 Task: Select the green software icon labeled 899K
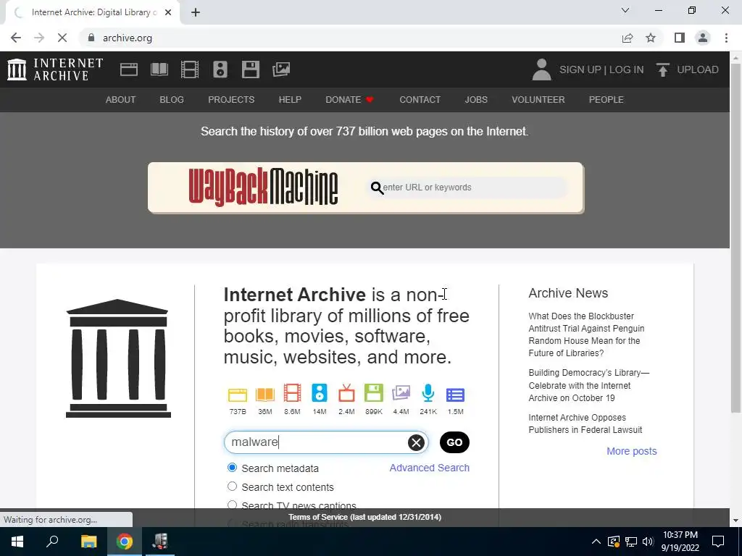click(x=374, y=393)
